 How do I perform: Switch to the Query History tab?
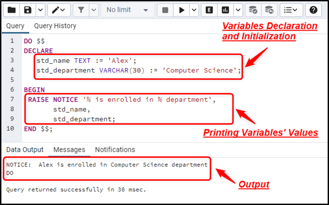(x=55, y=26)
